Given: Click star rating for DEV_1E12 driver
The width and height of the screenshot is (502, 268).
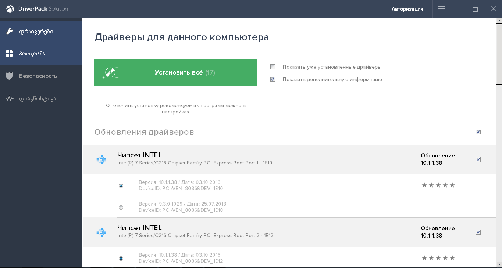Looking at the screenshot, I should coord(438,258).
